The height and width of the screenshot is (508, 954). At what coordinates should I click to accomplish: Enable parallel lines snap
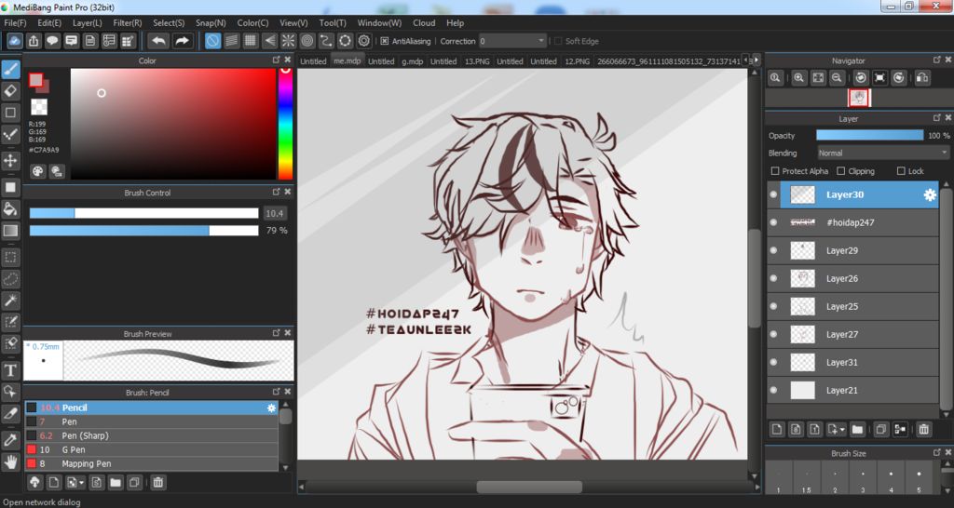coord(231,41)
